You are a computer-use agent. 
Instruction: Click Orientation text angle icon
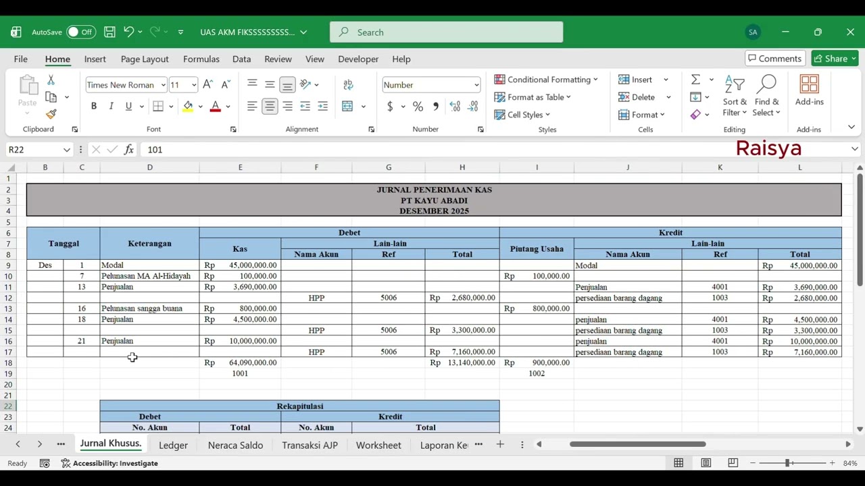point(305,84)
